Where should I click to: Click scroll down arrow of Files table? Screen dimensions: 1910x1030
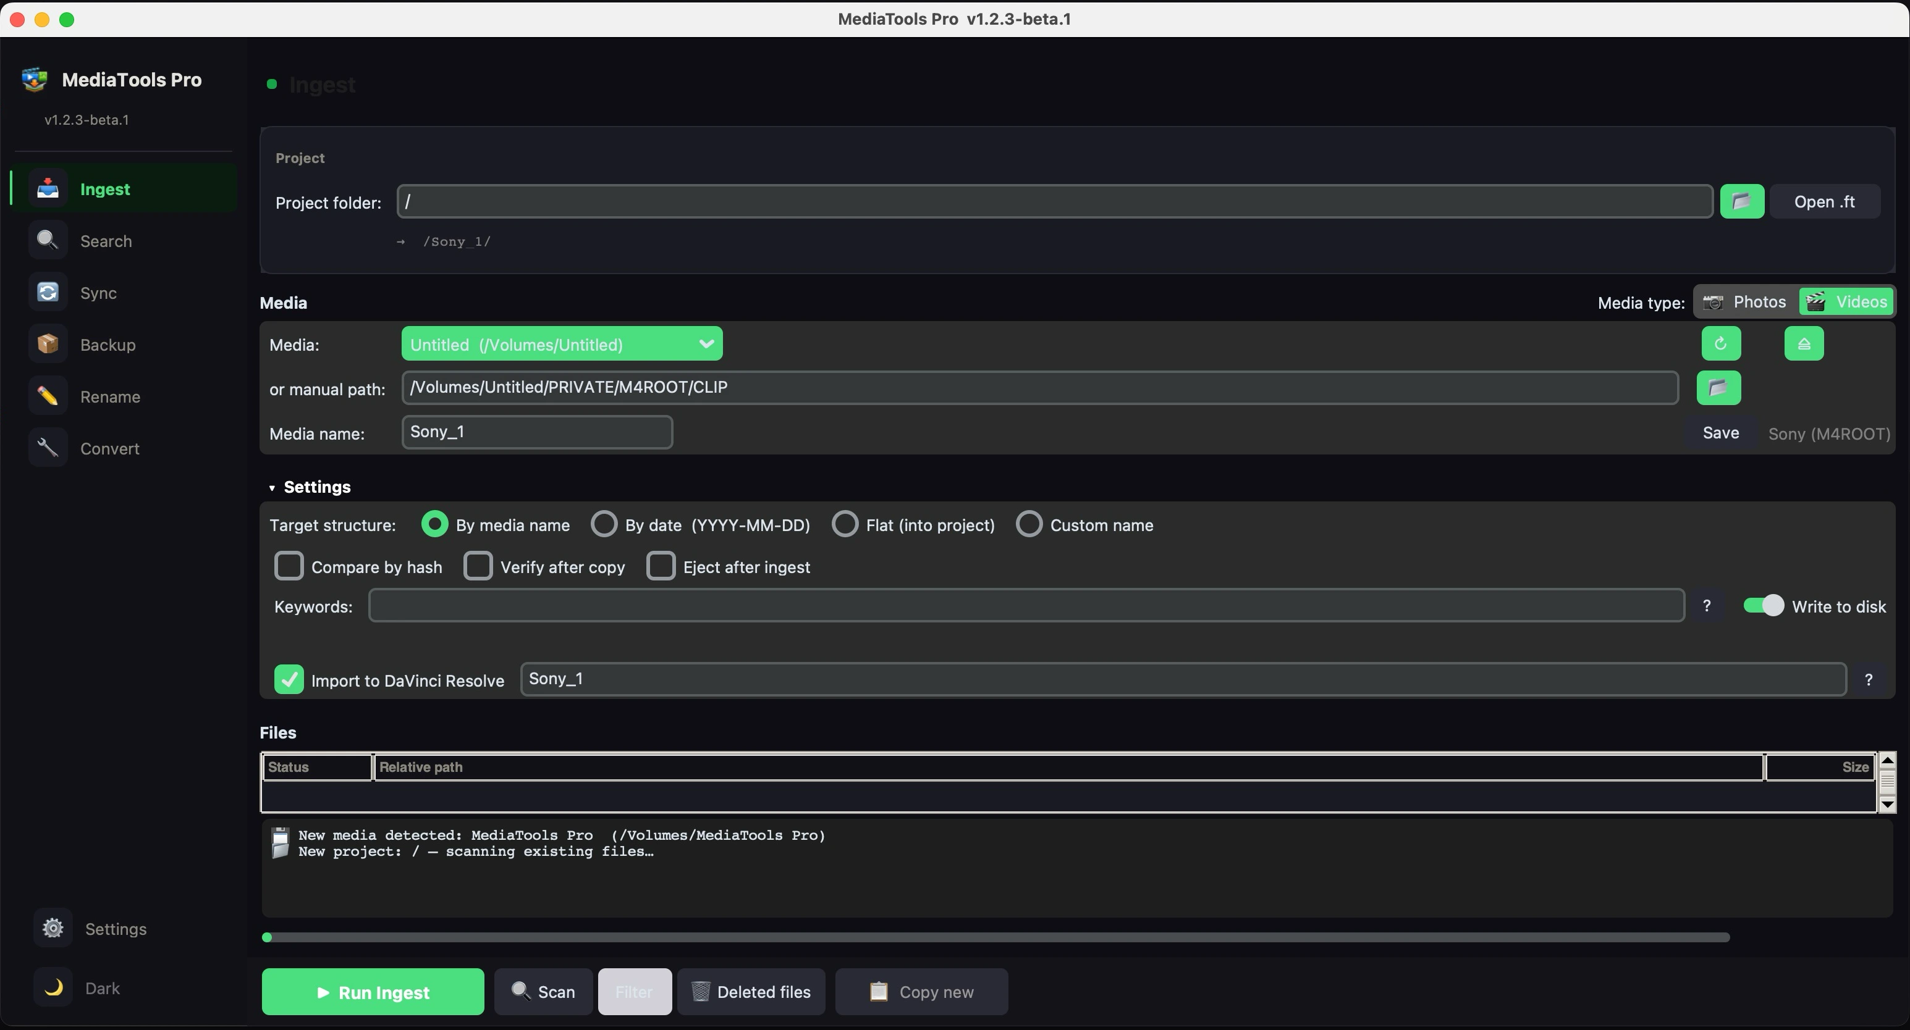point(1888,804)
